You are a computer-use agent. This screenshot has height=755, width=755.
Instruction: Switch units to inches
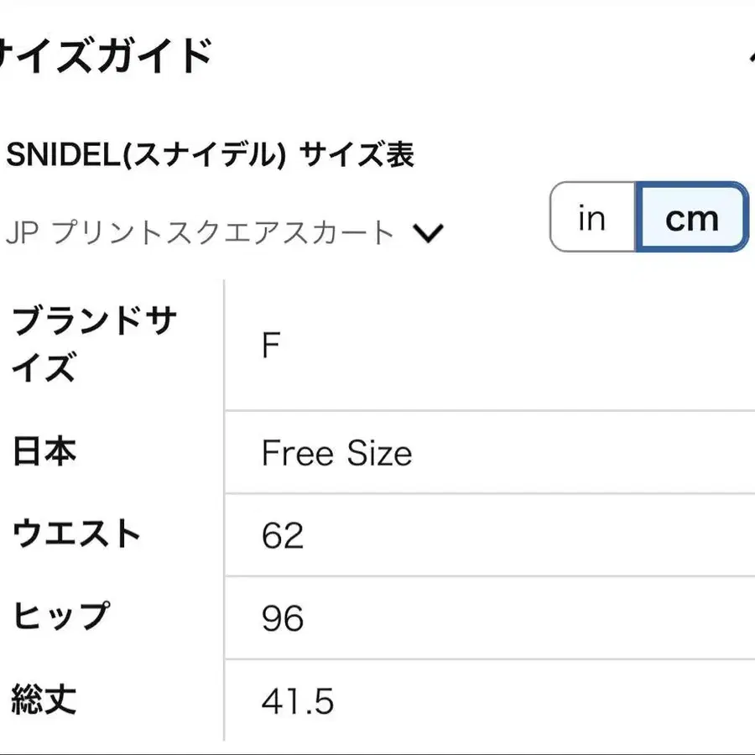[592, 217]
